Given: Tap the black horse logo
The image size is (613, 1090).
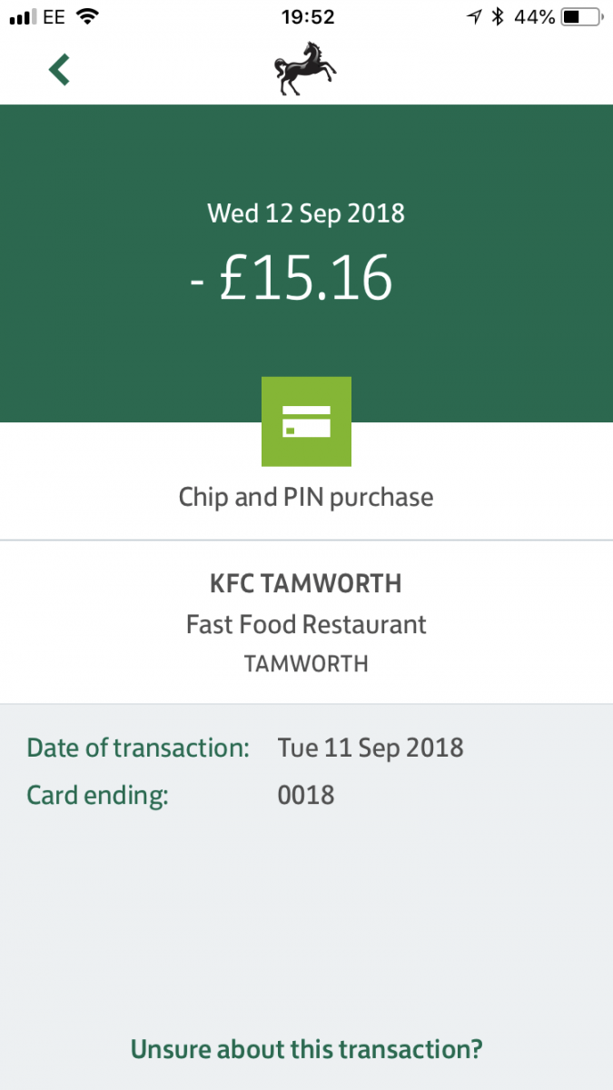Looking at the screenshot, I should 305,71.
